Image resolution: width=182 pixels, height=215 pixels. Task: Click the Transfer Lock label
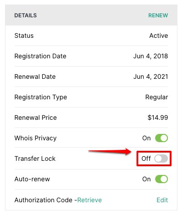pyautogui.click(x=35, y=159)
